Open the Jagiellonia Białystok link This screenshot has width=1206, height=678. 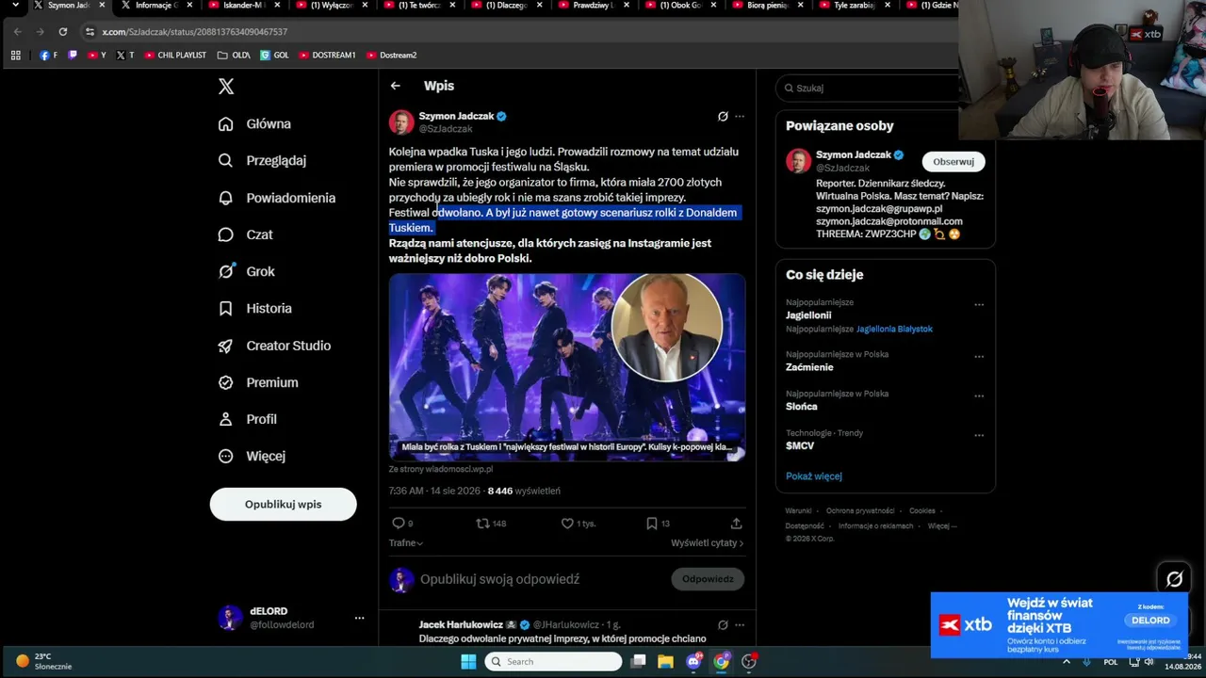894,329
